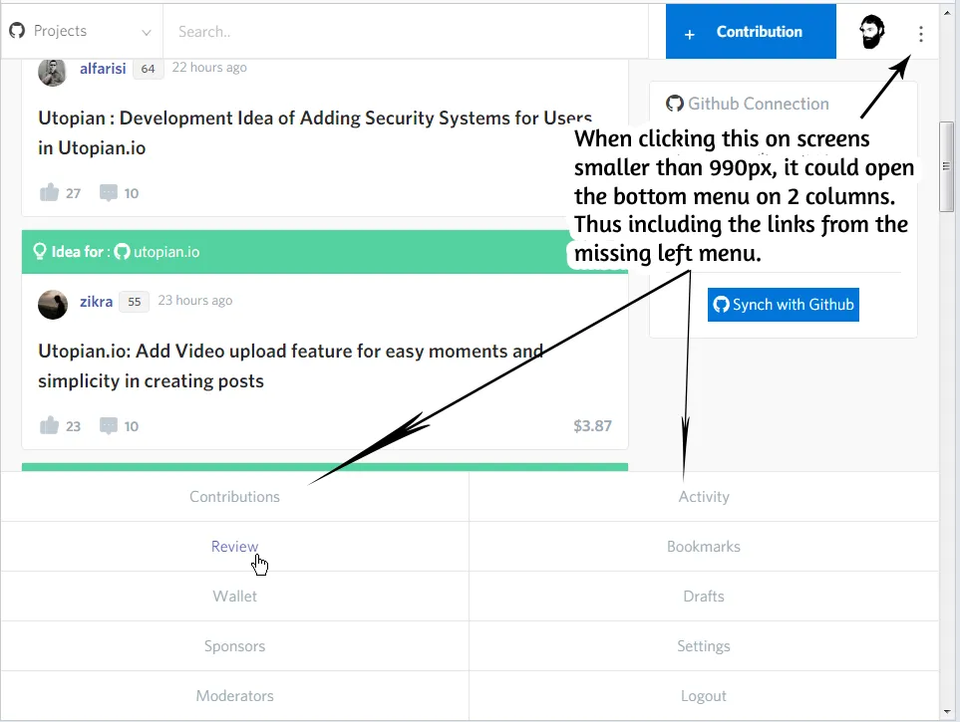Viewport: 960px width, 722px height.
Task: Click the blue Contribution button
Action: [x=751, y=32]
